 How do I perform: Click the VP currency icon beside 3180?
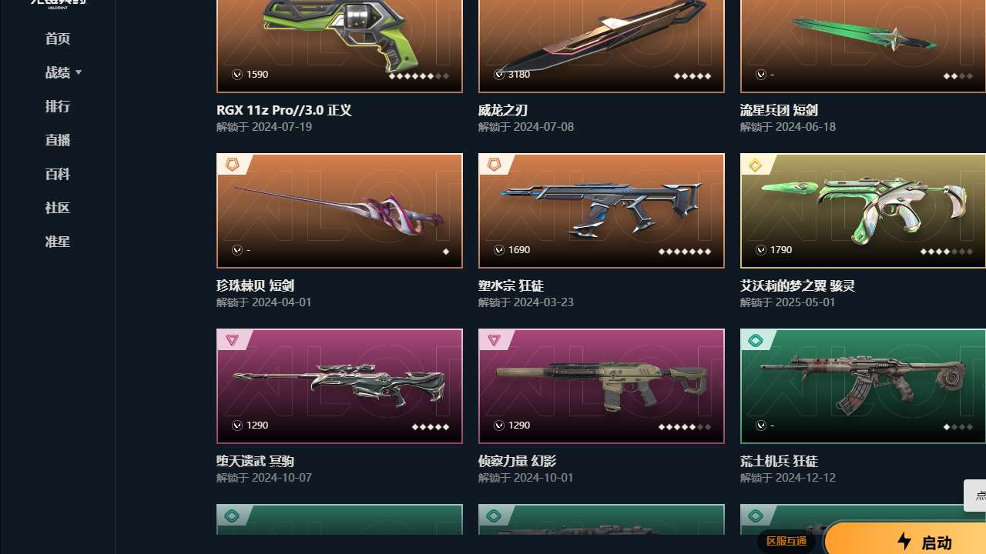click(499, 75)
